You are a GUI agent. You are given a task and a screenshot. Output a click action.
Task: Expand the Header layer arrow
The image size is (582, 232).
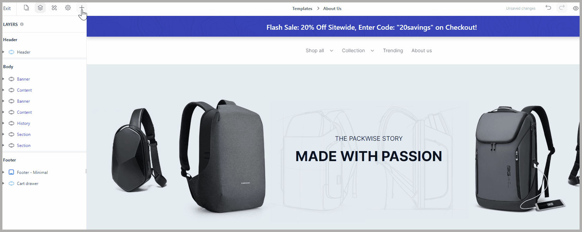[x=3, y=52]
